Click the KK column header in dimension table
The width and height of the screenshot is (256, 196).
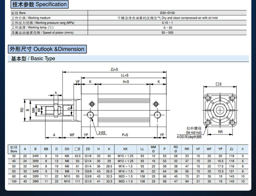(x=125, y=149)
